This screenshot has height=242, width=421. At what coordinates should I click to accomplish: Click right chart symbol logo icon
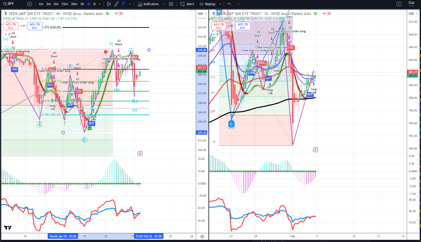[214, 14]
